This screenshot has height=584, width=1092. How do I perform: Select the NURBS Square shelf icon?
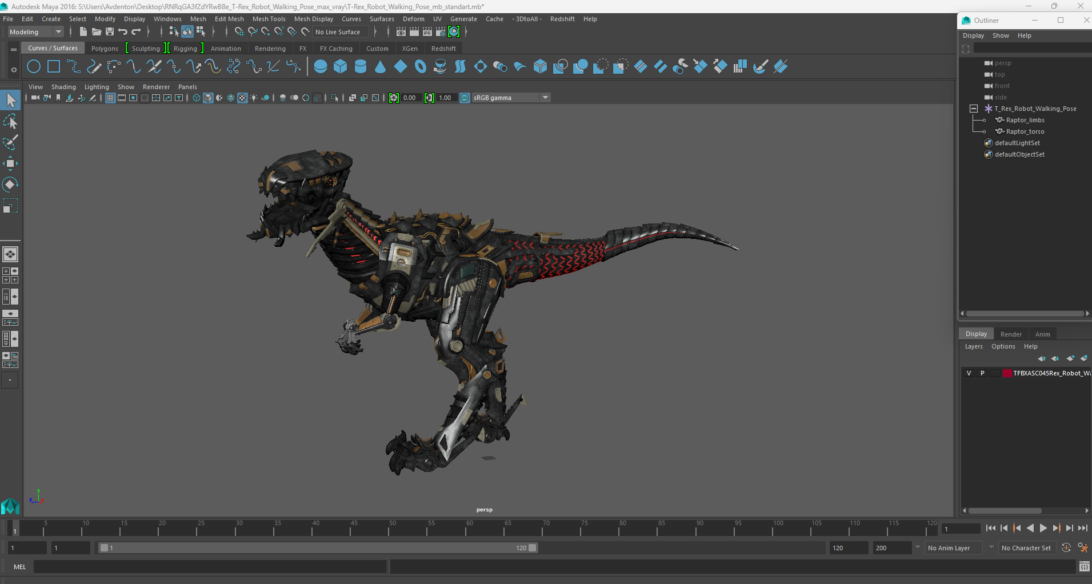pyautogui.click(x=54, y=67)
